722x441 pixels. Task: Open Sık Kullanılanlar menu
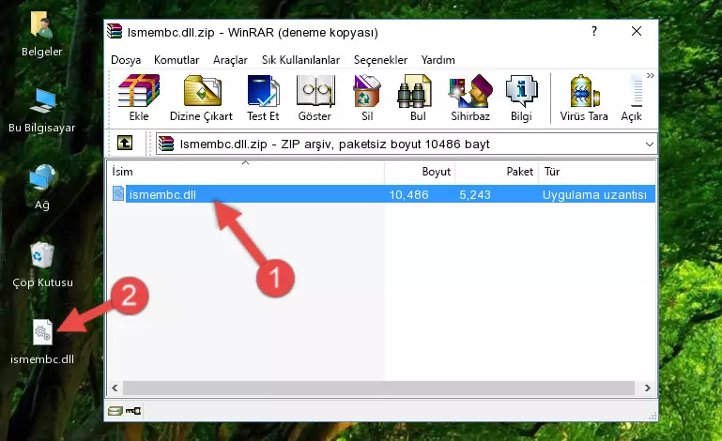point(300,60)
